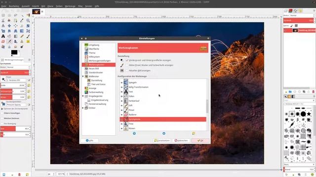Toggle visibility eye for Spiegeln tool
Screen dimensions: 316x177
point(121,83)
